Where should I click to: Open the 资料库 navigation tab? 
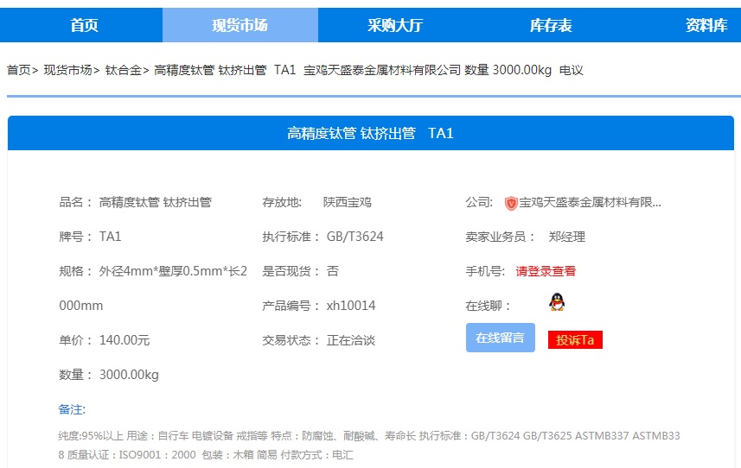[x=706, y=25]
